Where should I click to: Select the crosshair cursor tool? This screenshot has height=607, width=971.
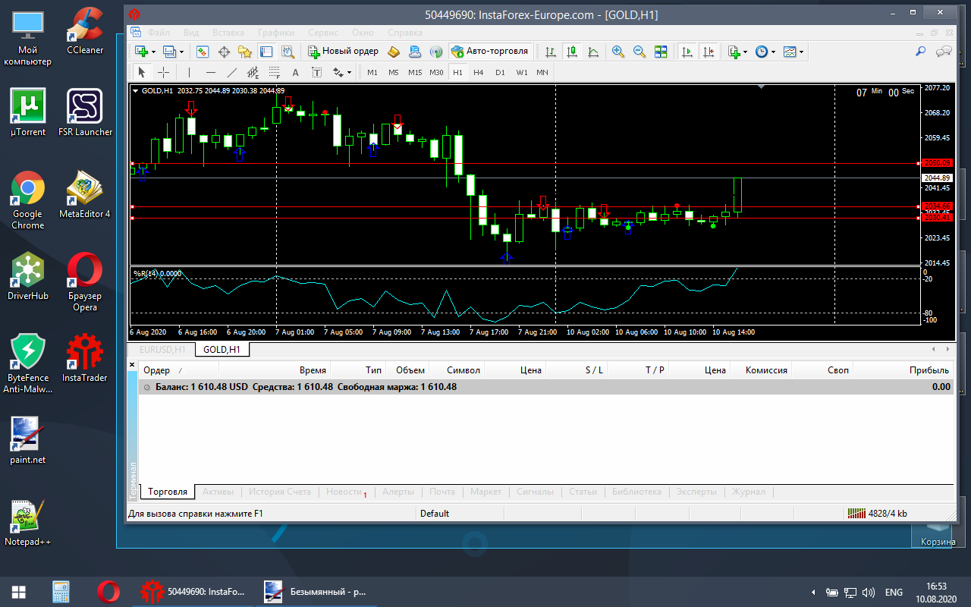[163, 73]
